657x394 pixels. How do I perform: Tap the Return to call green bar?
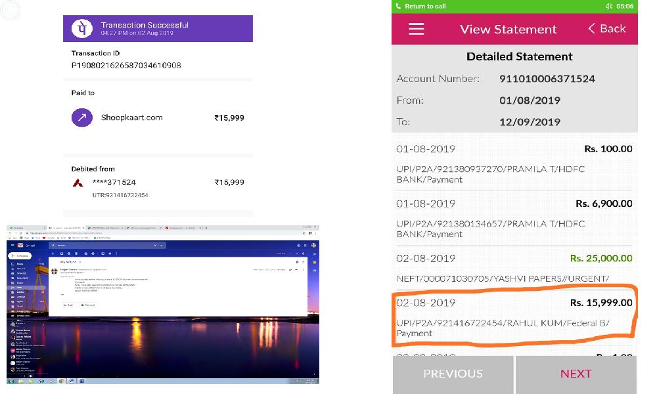point(514,6)
